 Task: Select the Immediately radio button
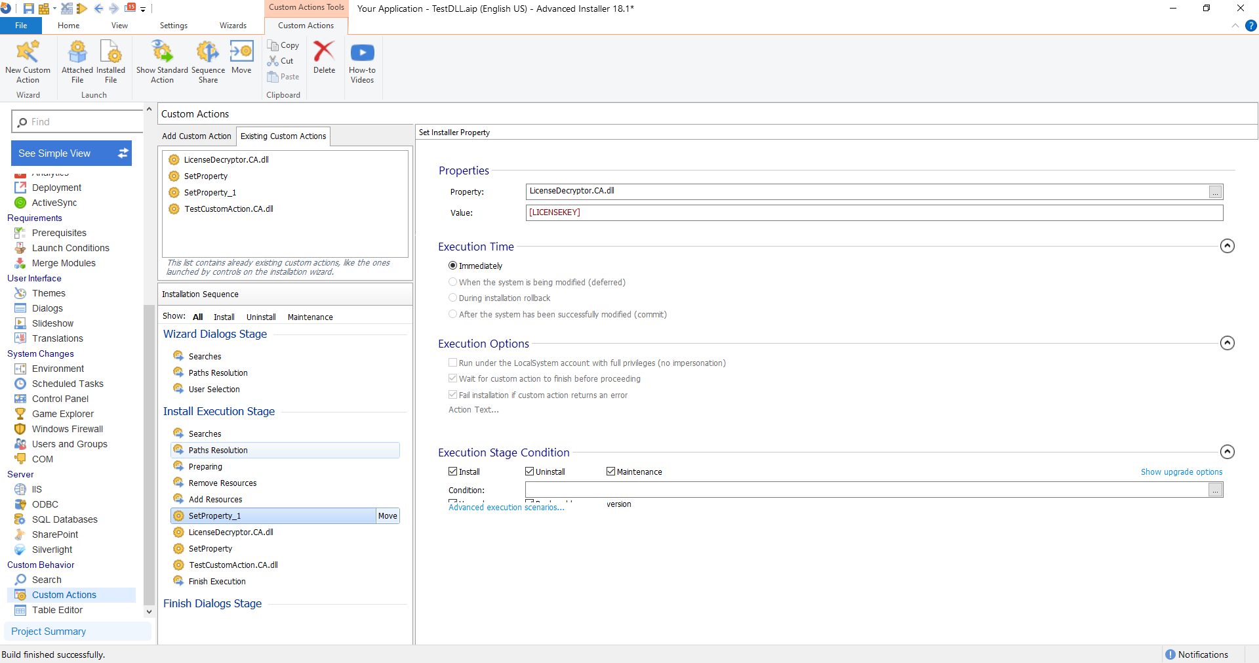click(453, 266)
